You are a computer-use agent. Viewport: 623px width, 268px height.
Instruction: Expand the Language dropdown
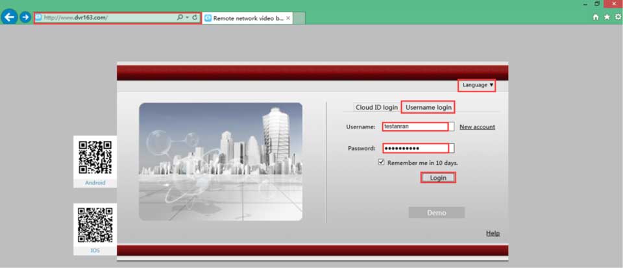pos(478,85)
